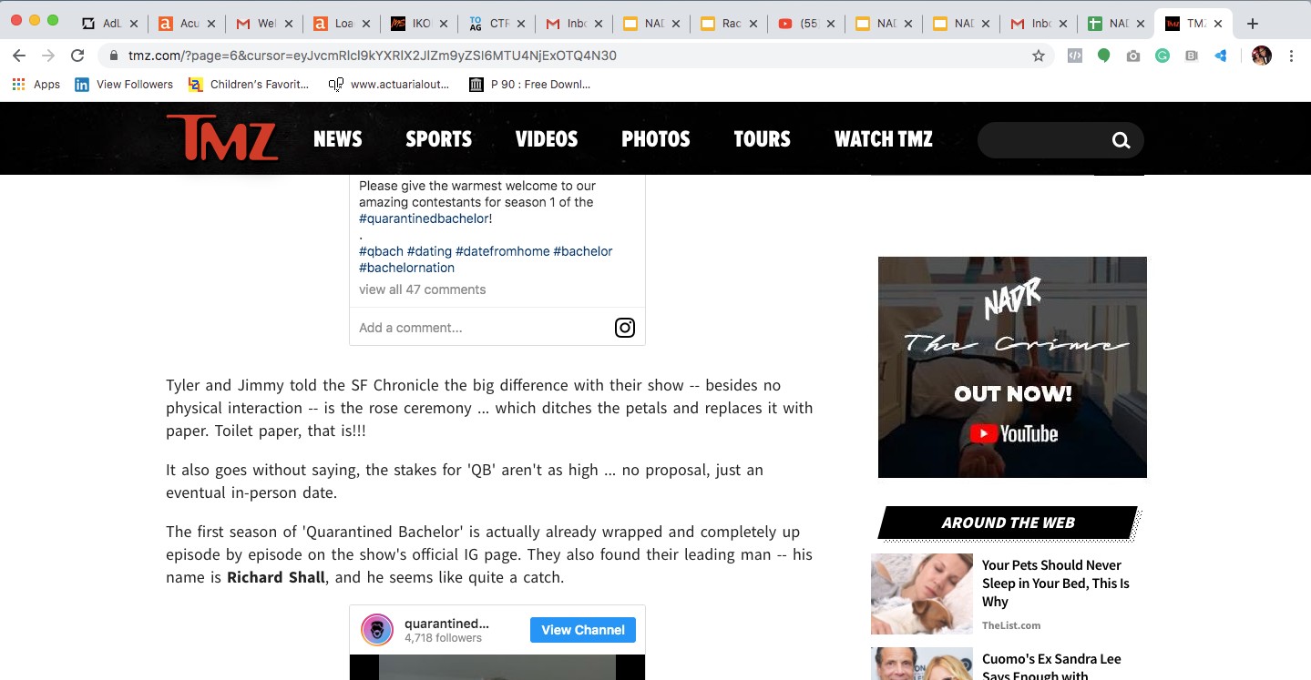Open TOURS menu item
Image resolution: width=1311 pixels, height=680 pixels.
click(x=763, y=139)
